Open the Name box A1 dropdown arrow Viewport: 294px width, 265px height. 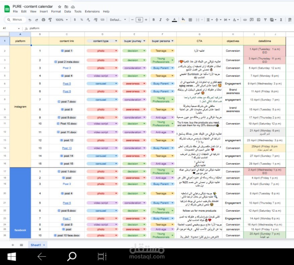(x=19, y=28)
